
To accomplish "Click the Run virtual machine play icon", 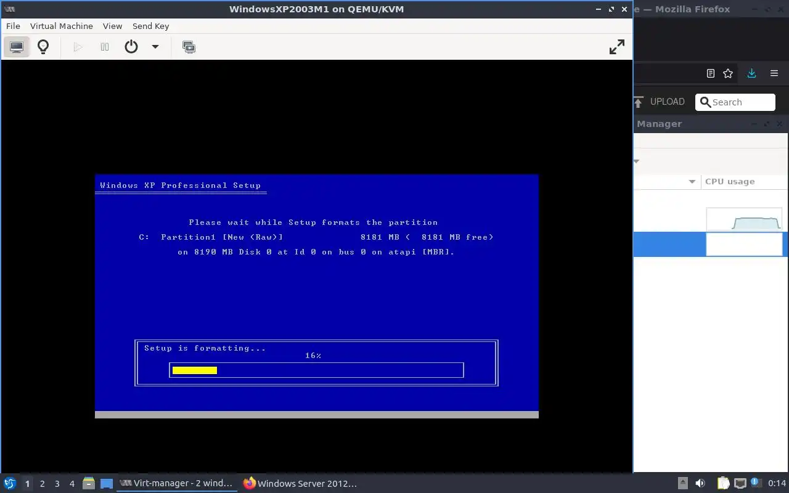I will (78, 47).
